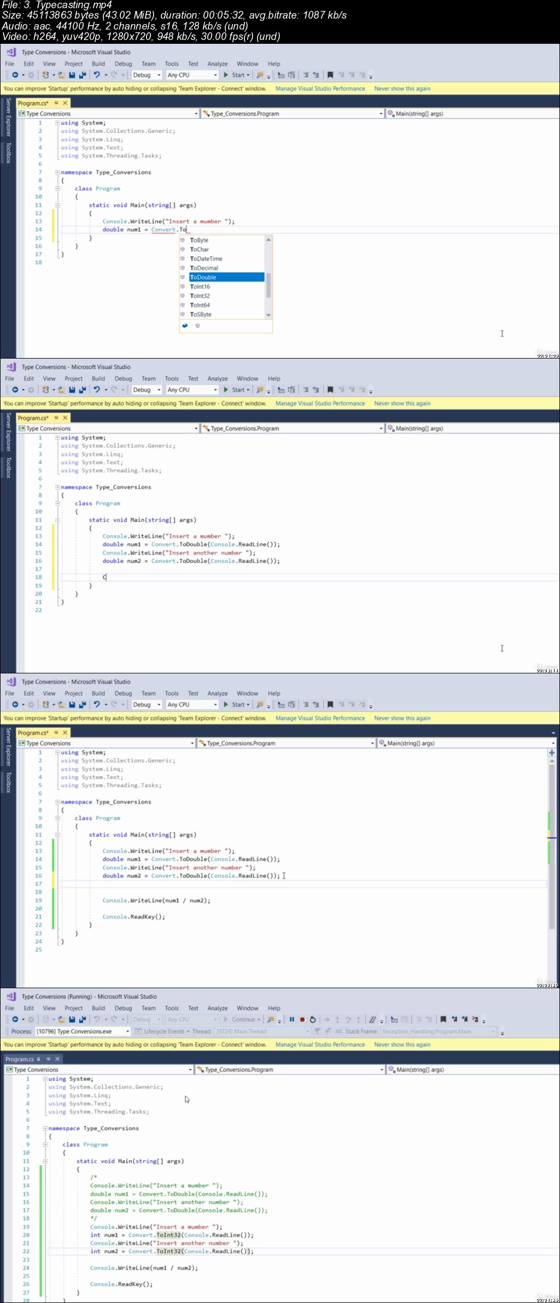The width and height of the screenshot is (560, 1303).
Task: Open Manage Visual Studio Performance link, Running frame
Action: pos(320,1045)
